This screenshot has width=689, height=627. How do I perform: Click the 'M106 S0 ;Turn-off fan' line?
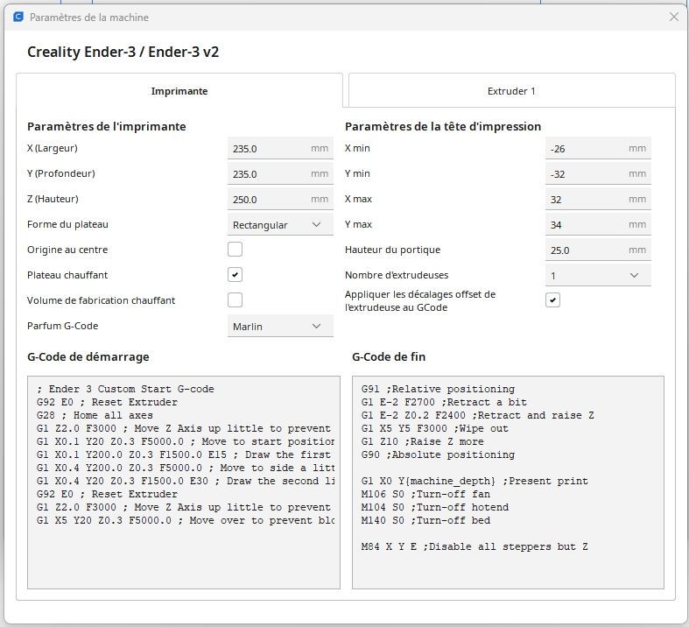pyautogui.click(x=425, y=494)
